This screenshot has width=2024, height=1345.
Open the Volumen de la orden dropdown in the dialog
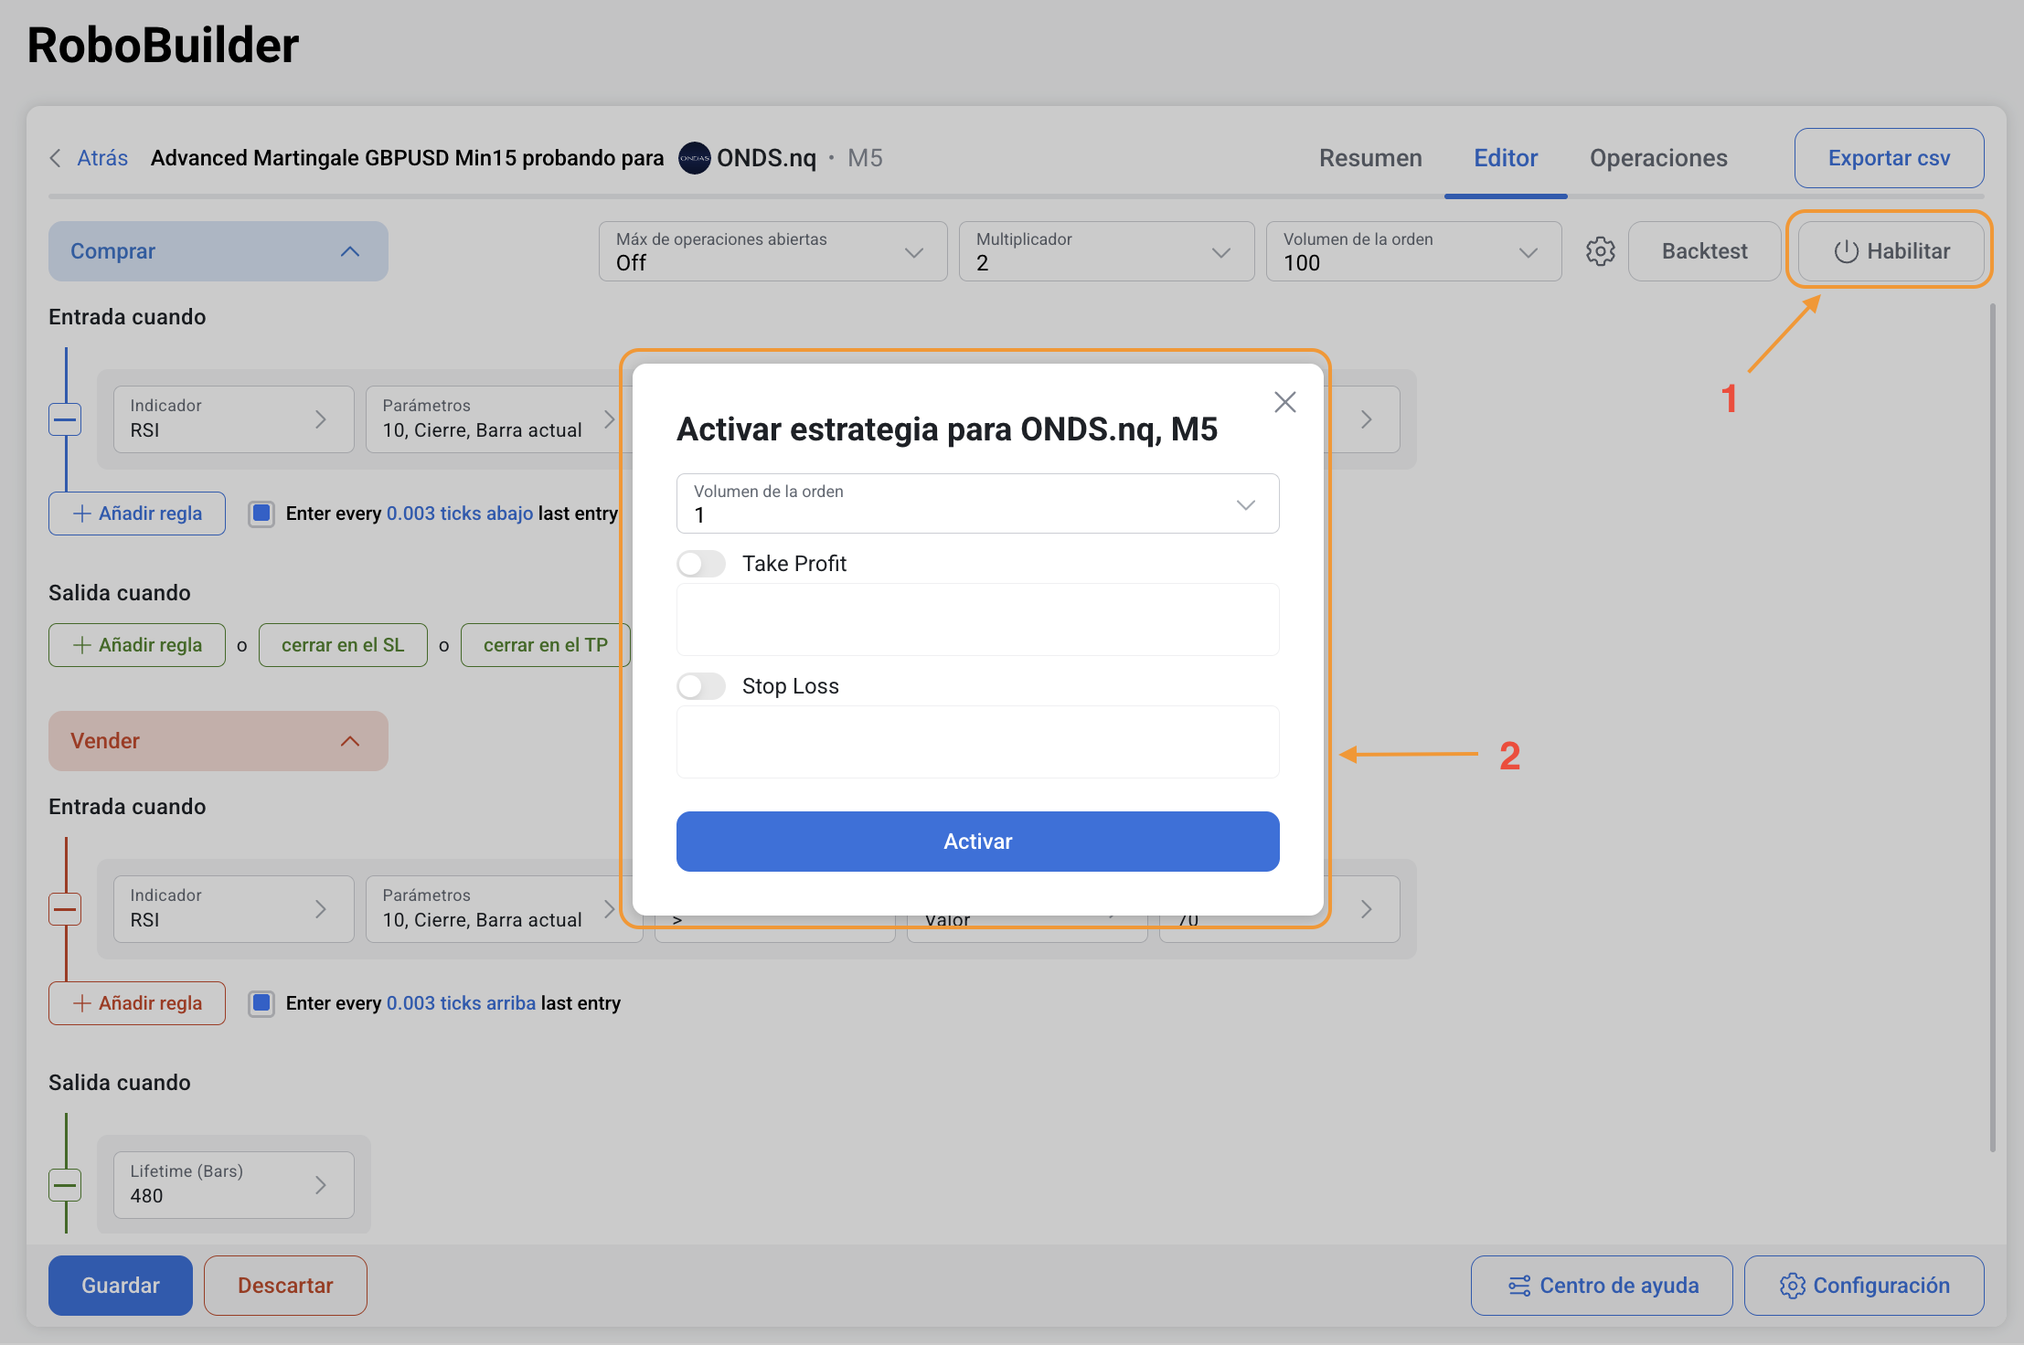tap(977, 503)
